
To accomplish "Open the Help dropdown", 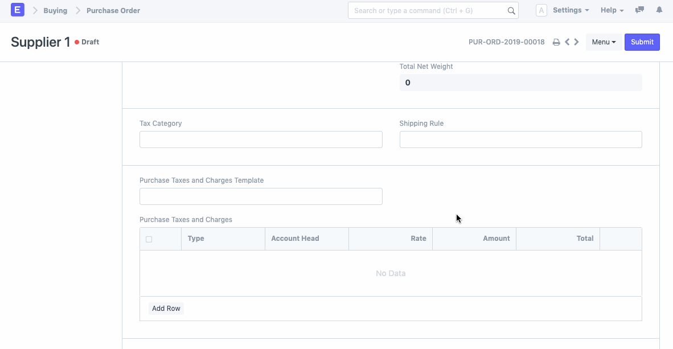I will pyautogui.click(x=609, y=10).
